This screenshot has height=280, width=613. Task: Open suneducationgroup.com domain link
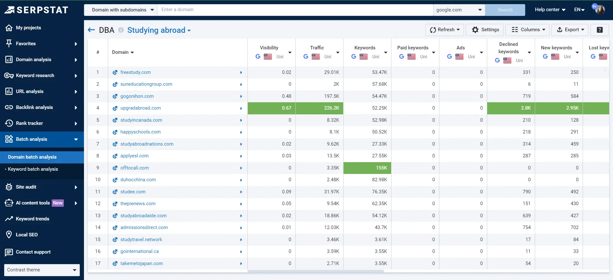(146, 84)
